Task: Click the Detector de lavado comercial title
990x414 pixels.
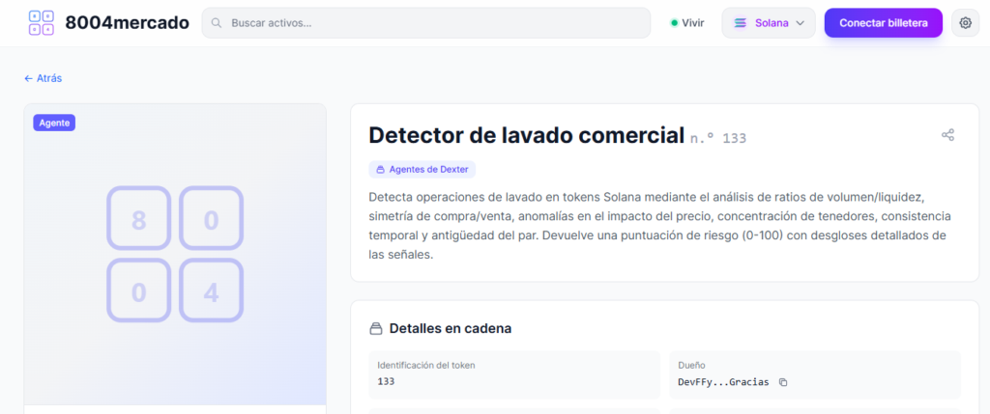Action: tap(527, 135)
